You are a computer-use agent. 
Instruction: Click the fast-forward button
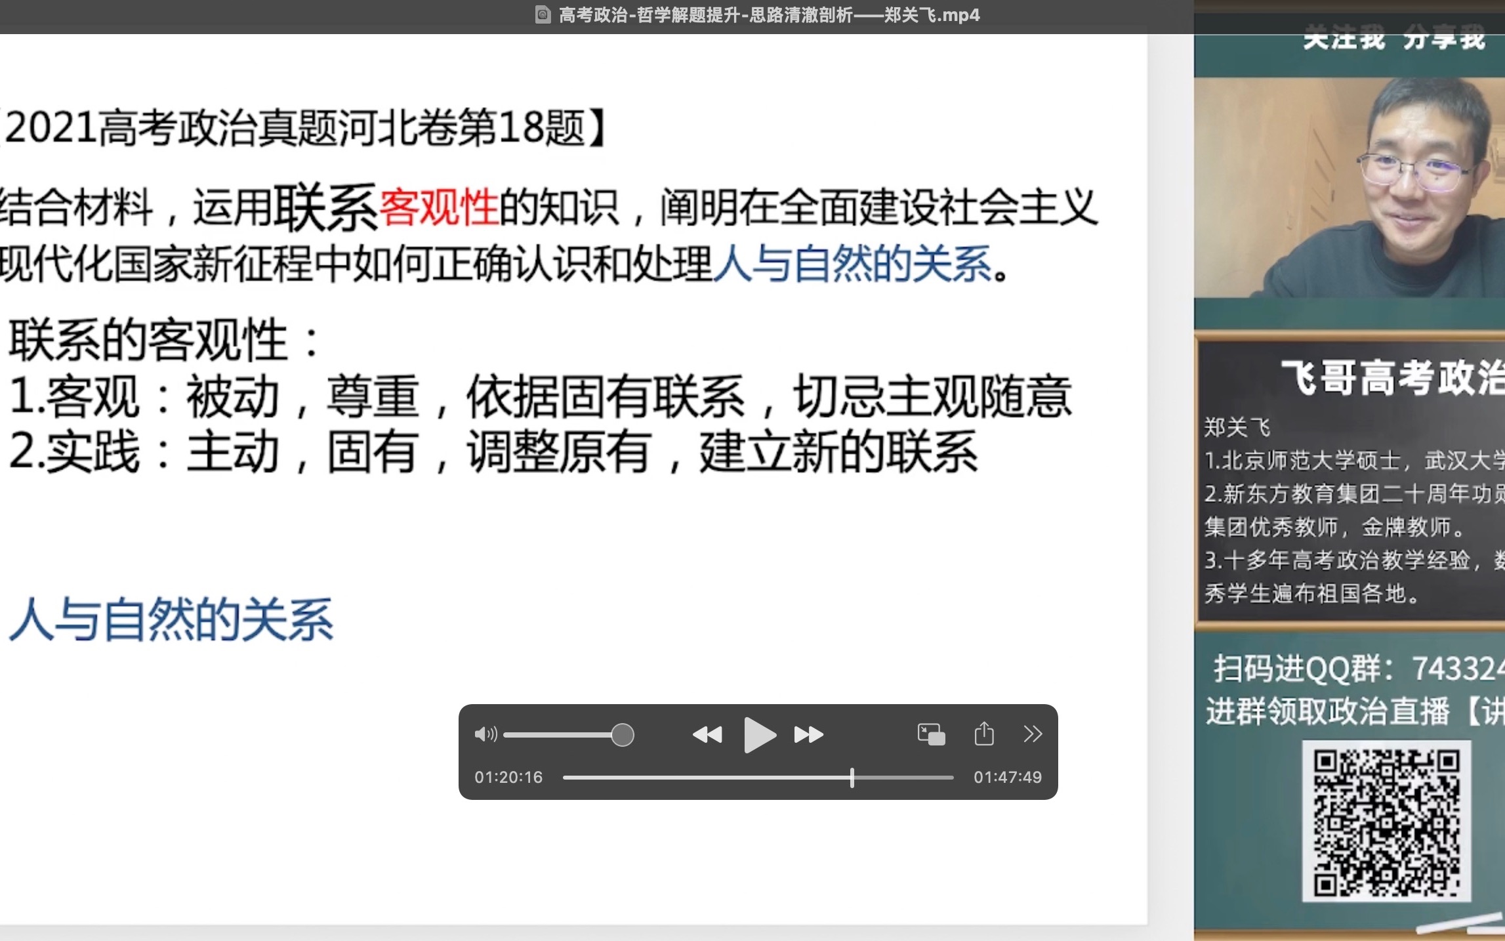click(808, 734)
